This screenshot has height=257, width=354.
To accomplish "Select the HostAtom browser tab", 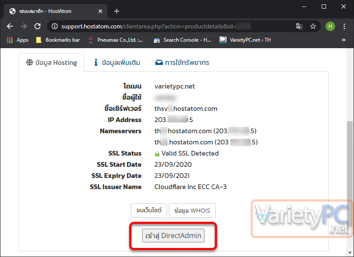I will coord(55,11).
